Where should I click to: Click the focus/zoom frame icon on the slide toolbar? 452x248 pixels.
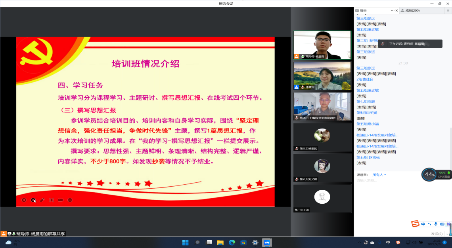52,200
